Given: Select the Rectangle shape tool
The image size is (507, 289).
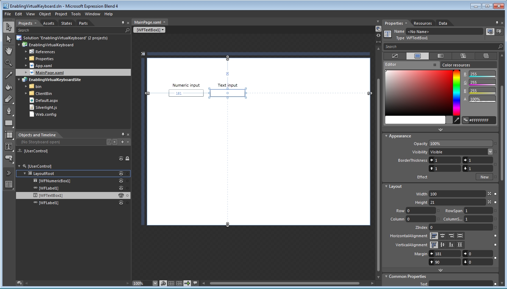Looking at the screenshot, I should click(9, 123).
